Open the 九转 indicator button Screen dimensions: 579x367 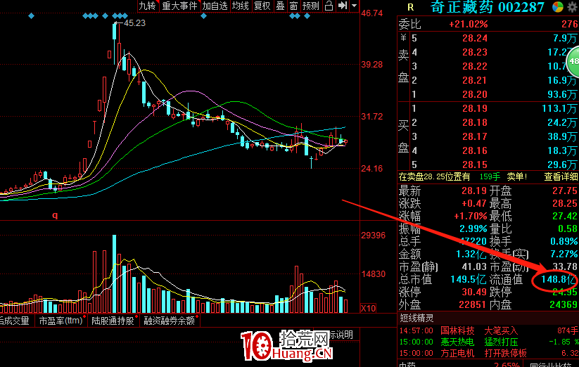(148, 6)
